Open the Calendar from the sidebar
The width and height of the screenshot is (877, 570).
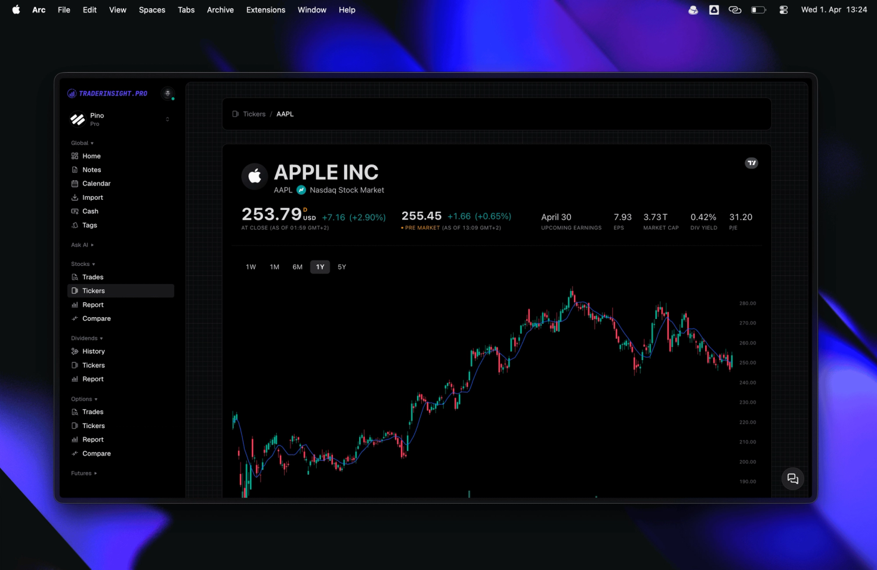point(75,183)
